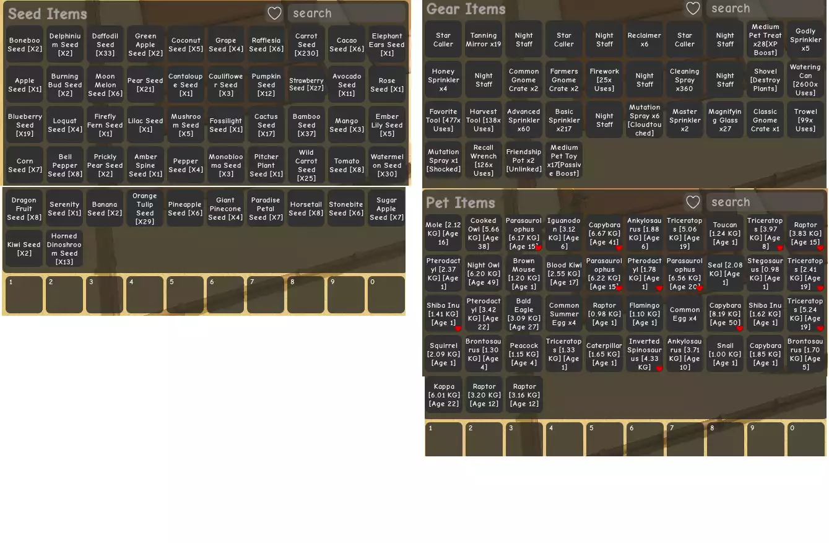Select the Carrot Seed [X230] tile
This screenshot has width=829, height=543.
[306, 45]
